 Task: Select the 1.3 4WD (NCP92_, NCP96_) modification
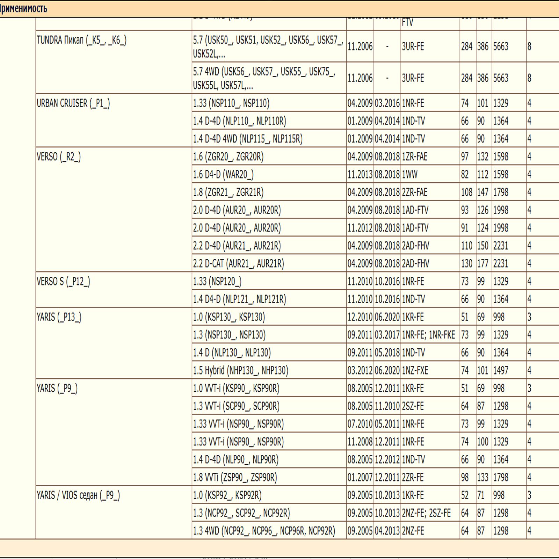click(x=264, y=531)
